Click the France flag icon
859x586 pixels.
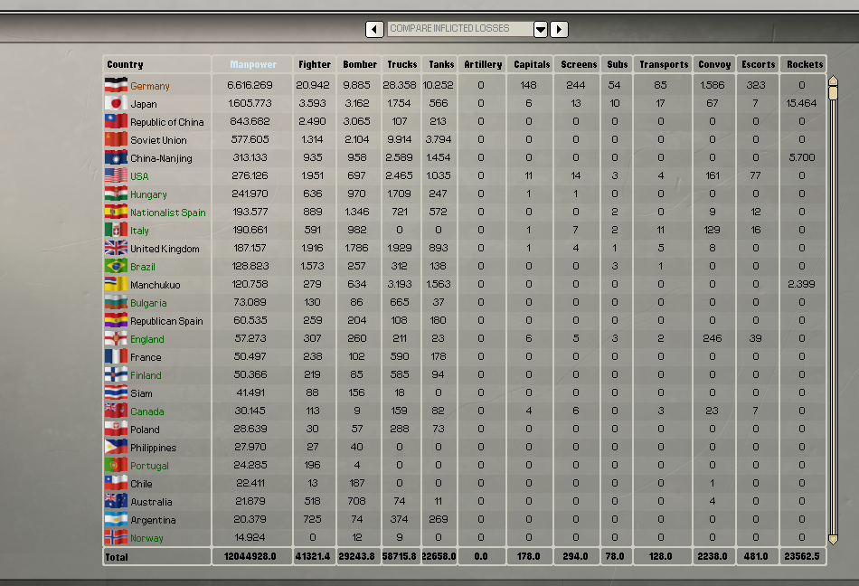(x=116, y=356)
